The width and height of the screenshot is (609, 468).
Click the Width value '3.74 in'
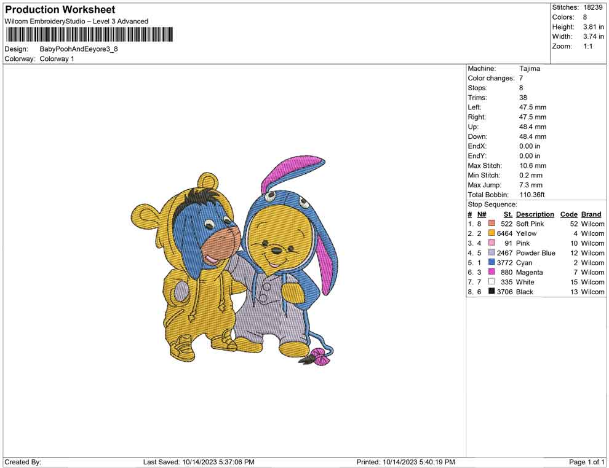click(594, 36)
